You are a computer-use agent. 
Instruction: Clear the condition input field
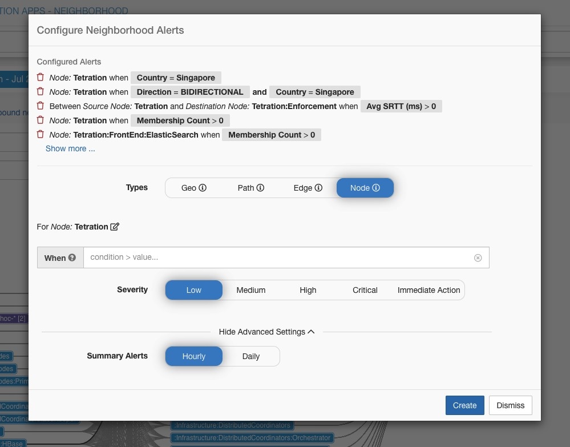tap(478, 257)
